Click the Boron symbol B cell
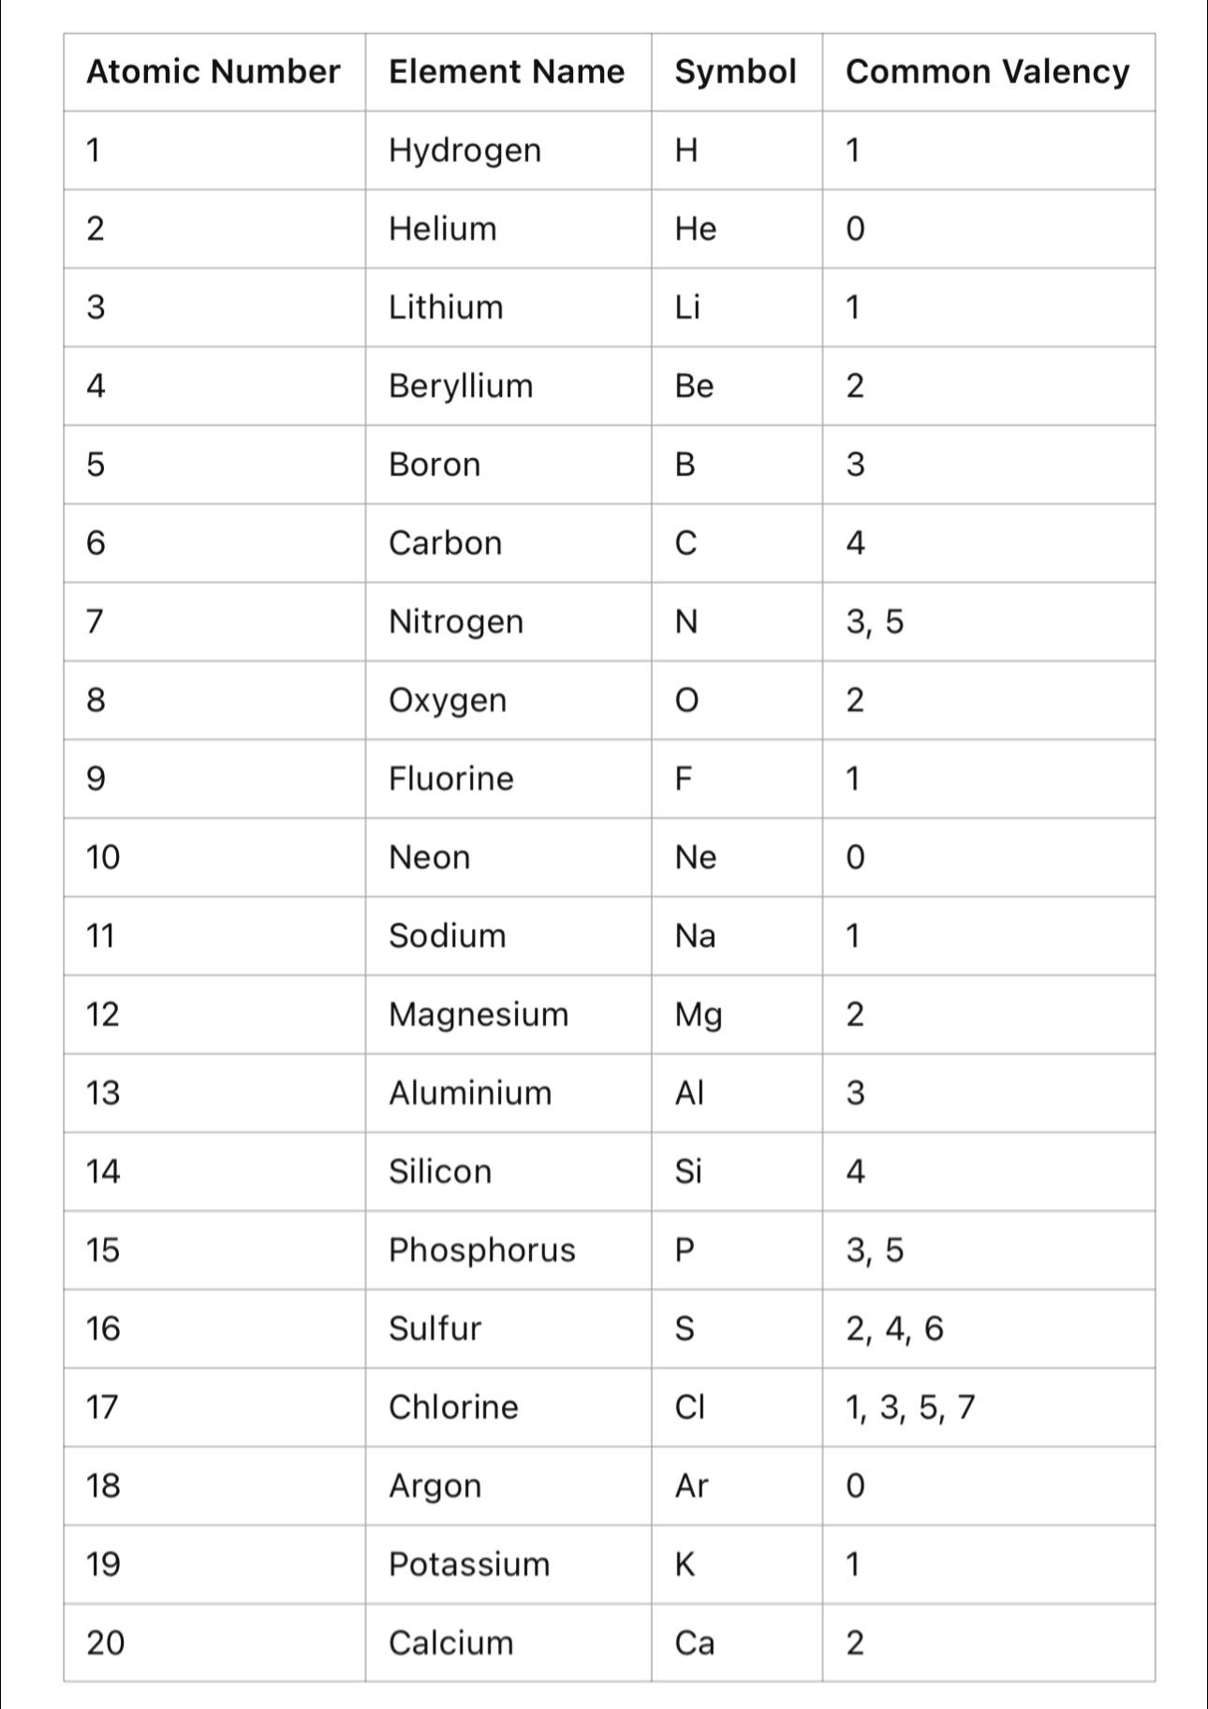Image resolution: width=1208 pixels, height=1709 pixels. [737, 466]
